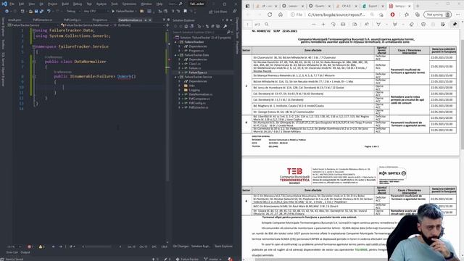This screenshot has width=464, height=261.
Task: Click the Save icon in Visual Studio toolbar
Action: point(36,12)
